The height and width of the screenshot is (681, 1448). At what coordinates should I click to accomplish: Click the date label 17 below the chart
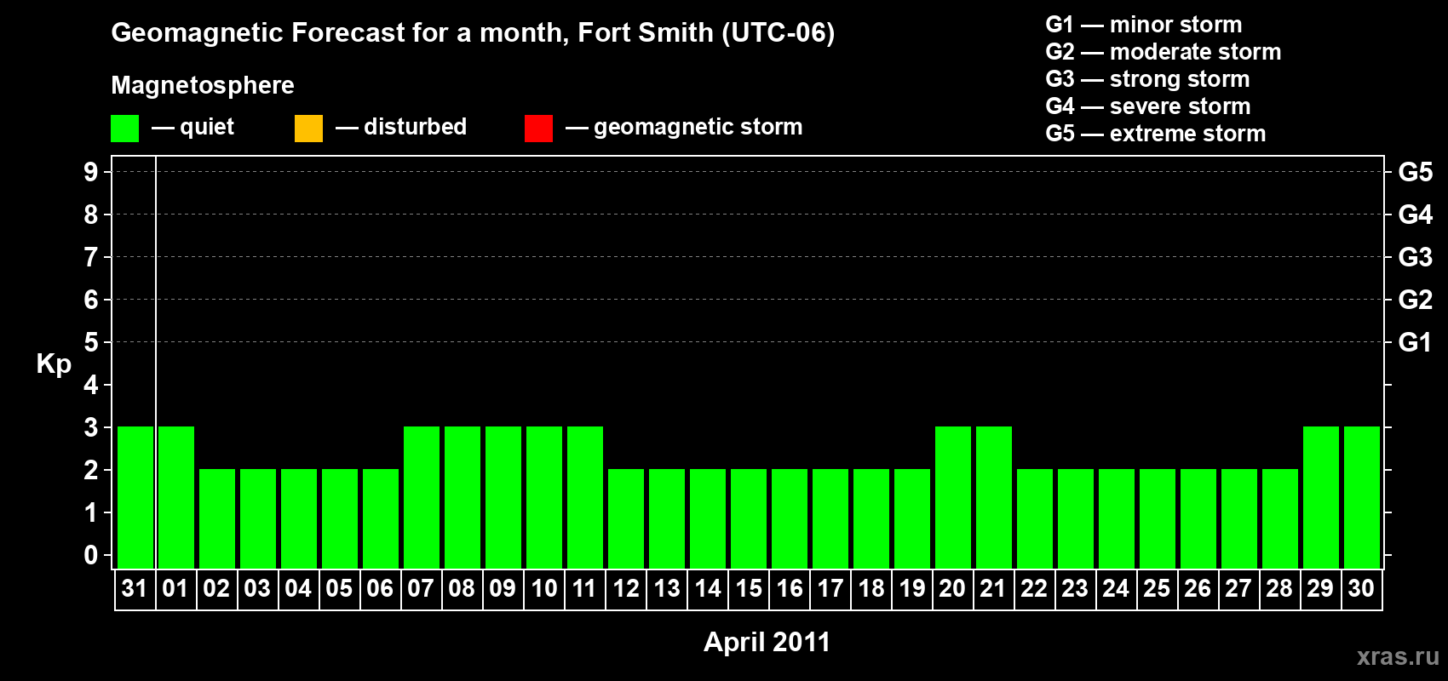pos(830,589)
